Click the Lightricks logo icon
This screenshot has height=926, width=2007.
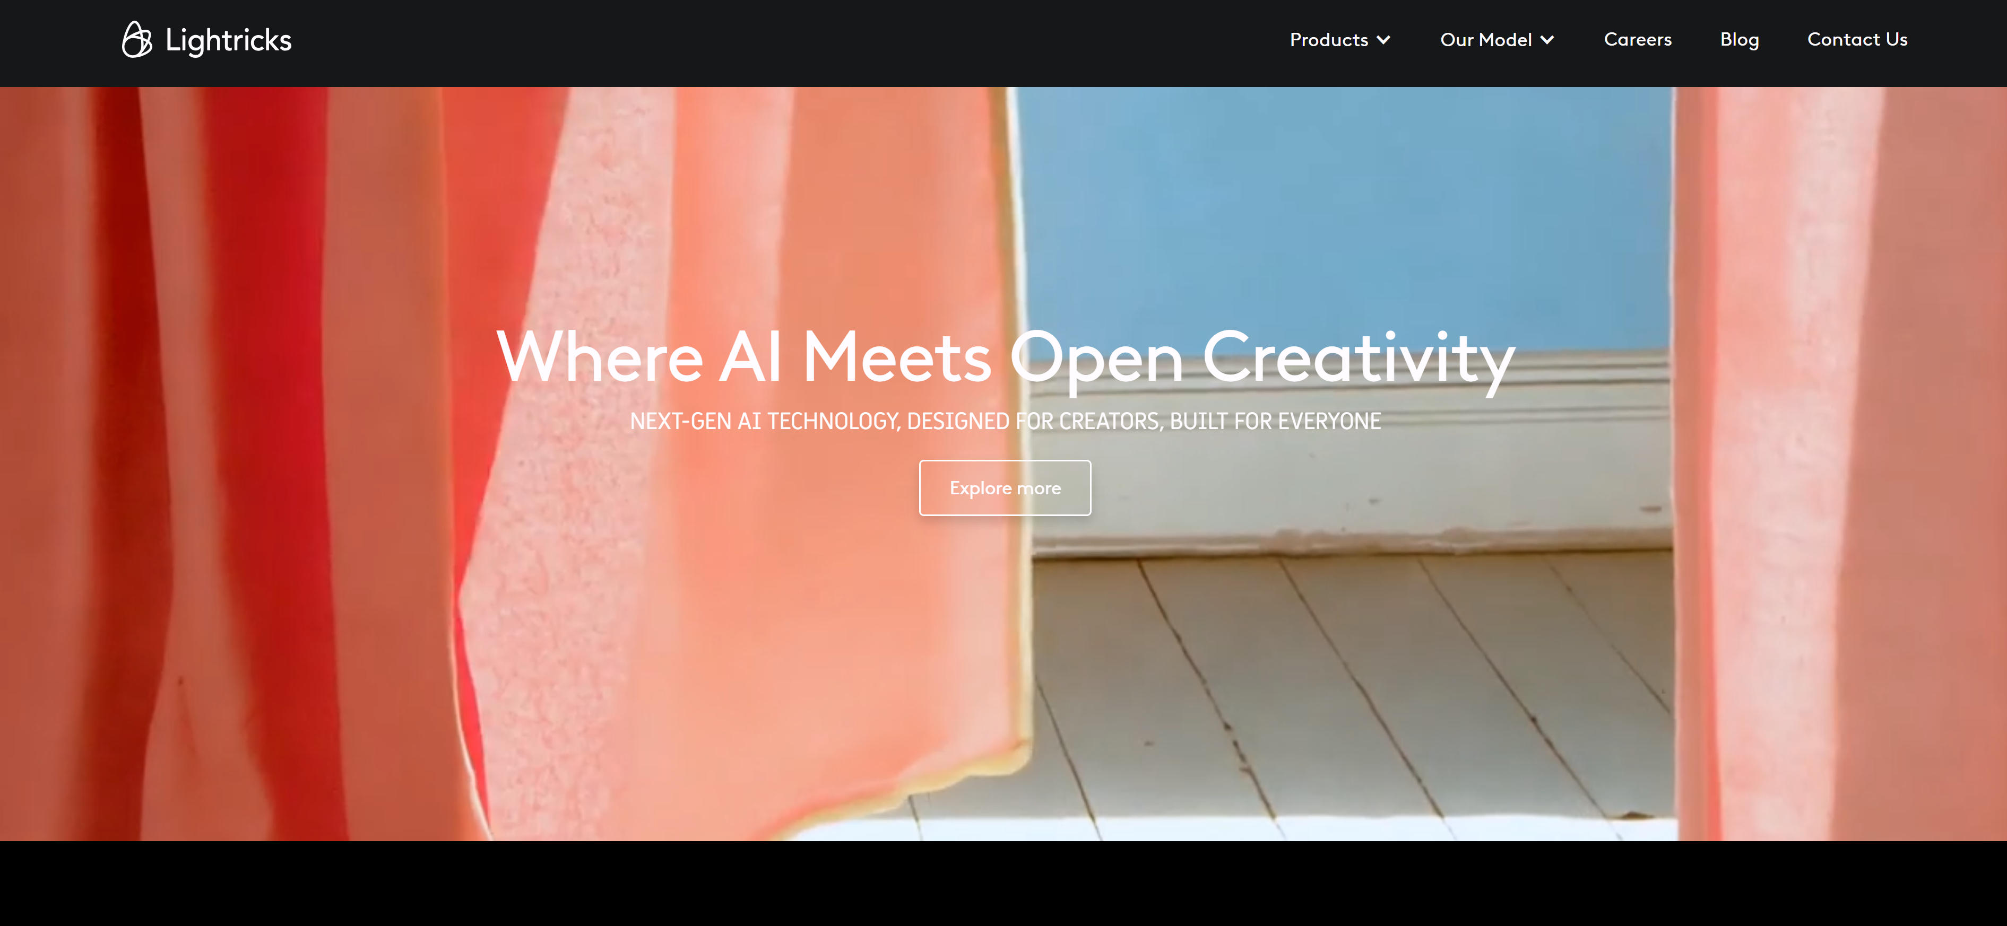pos(137,40)
